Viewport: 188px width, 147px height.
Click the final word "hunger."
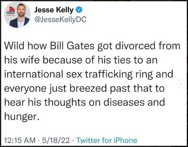point(22,117)
